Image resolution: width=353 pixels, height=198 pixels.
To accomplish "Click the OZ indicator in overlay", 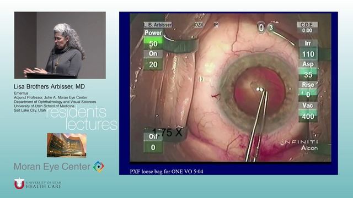I will pos(198,25).
